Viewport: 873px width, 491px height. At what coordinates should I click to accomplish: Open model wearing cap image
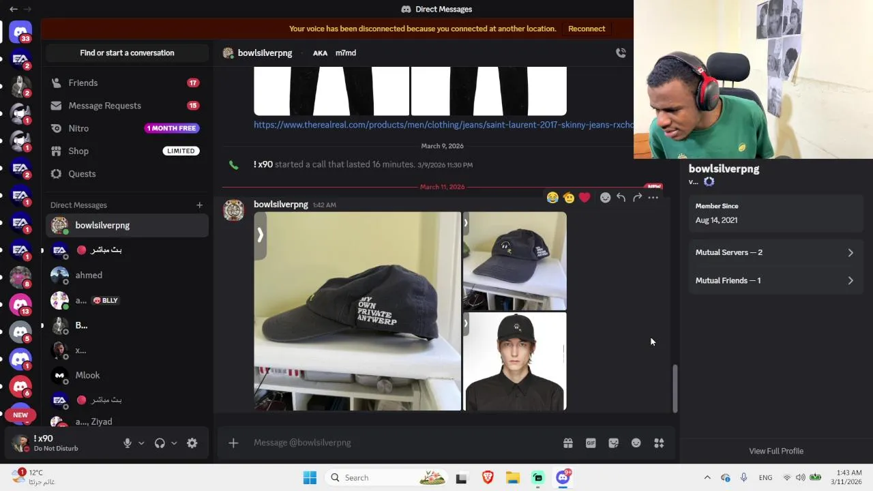(515, 361)
